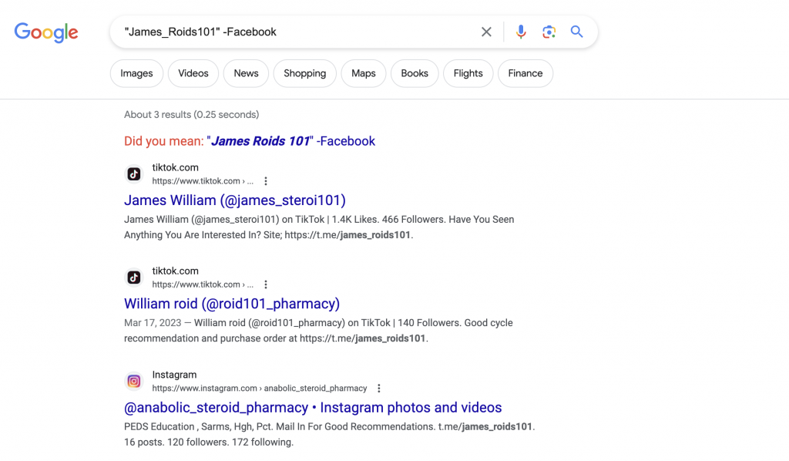
Task: Submit search with the magnifying glass icon
Action: 576,32
